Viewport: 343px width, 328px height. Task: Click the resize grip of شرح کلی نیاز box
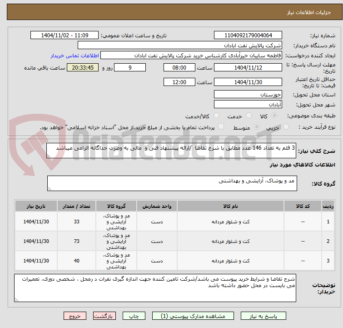point(49,156)
